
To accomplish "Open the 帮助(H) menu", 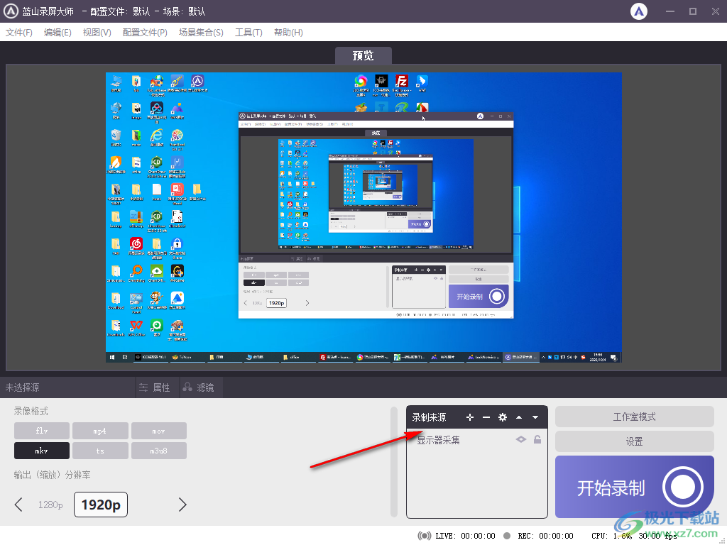I will point(288,33).
